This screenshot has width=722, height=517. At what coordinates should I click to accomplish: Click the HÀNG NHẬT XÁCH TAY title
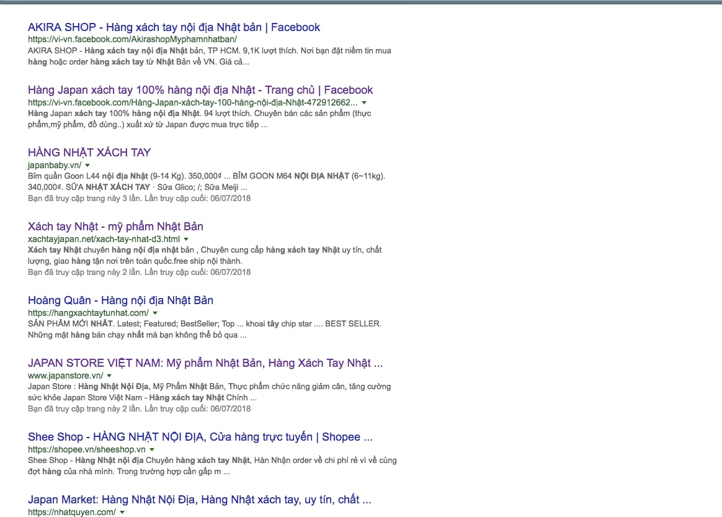point(89,153)
